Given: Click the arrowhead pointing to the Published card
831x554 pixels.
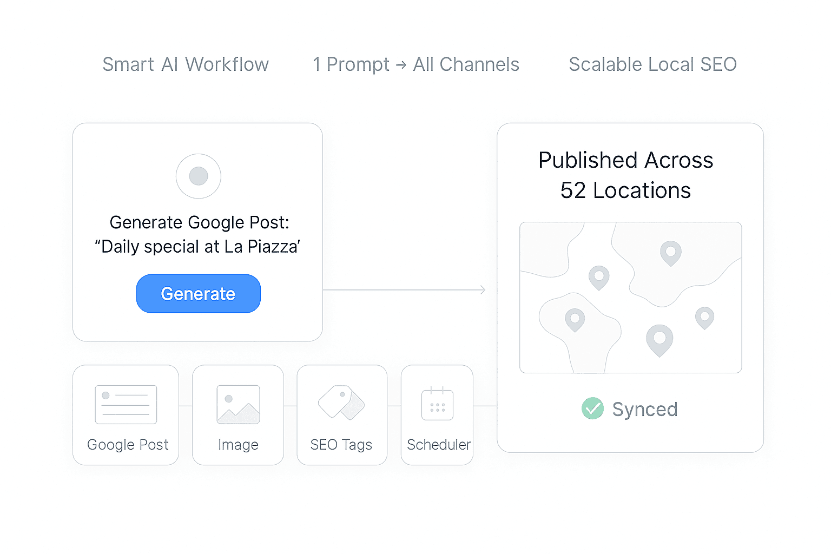Looking at the screenshot, I should 483,291.
